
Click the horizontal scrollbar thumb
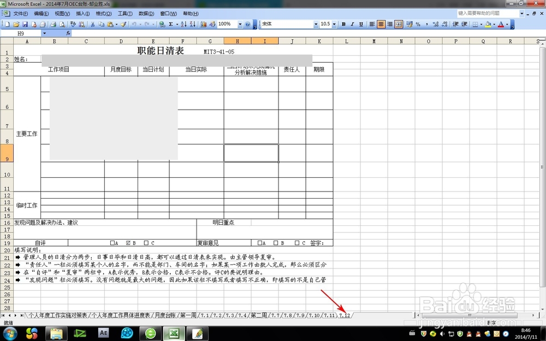470,315
